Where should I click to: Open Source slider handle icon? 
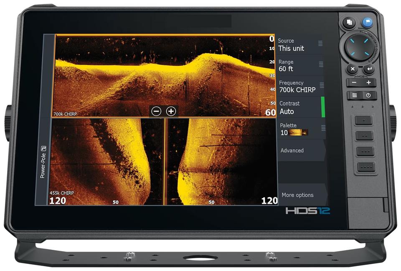(x=320, y=43)
